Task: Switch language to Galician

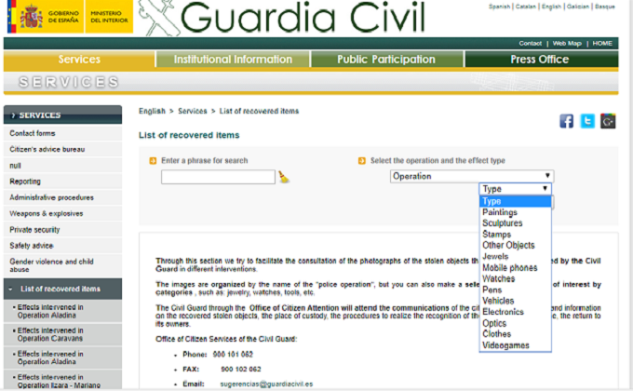Action: (x=578, y=7)
